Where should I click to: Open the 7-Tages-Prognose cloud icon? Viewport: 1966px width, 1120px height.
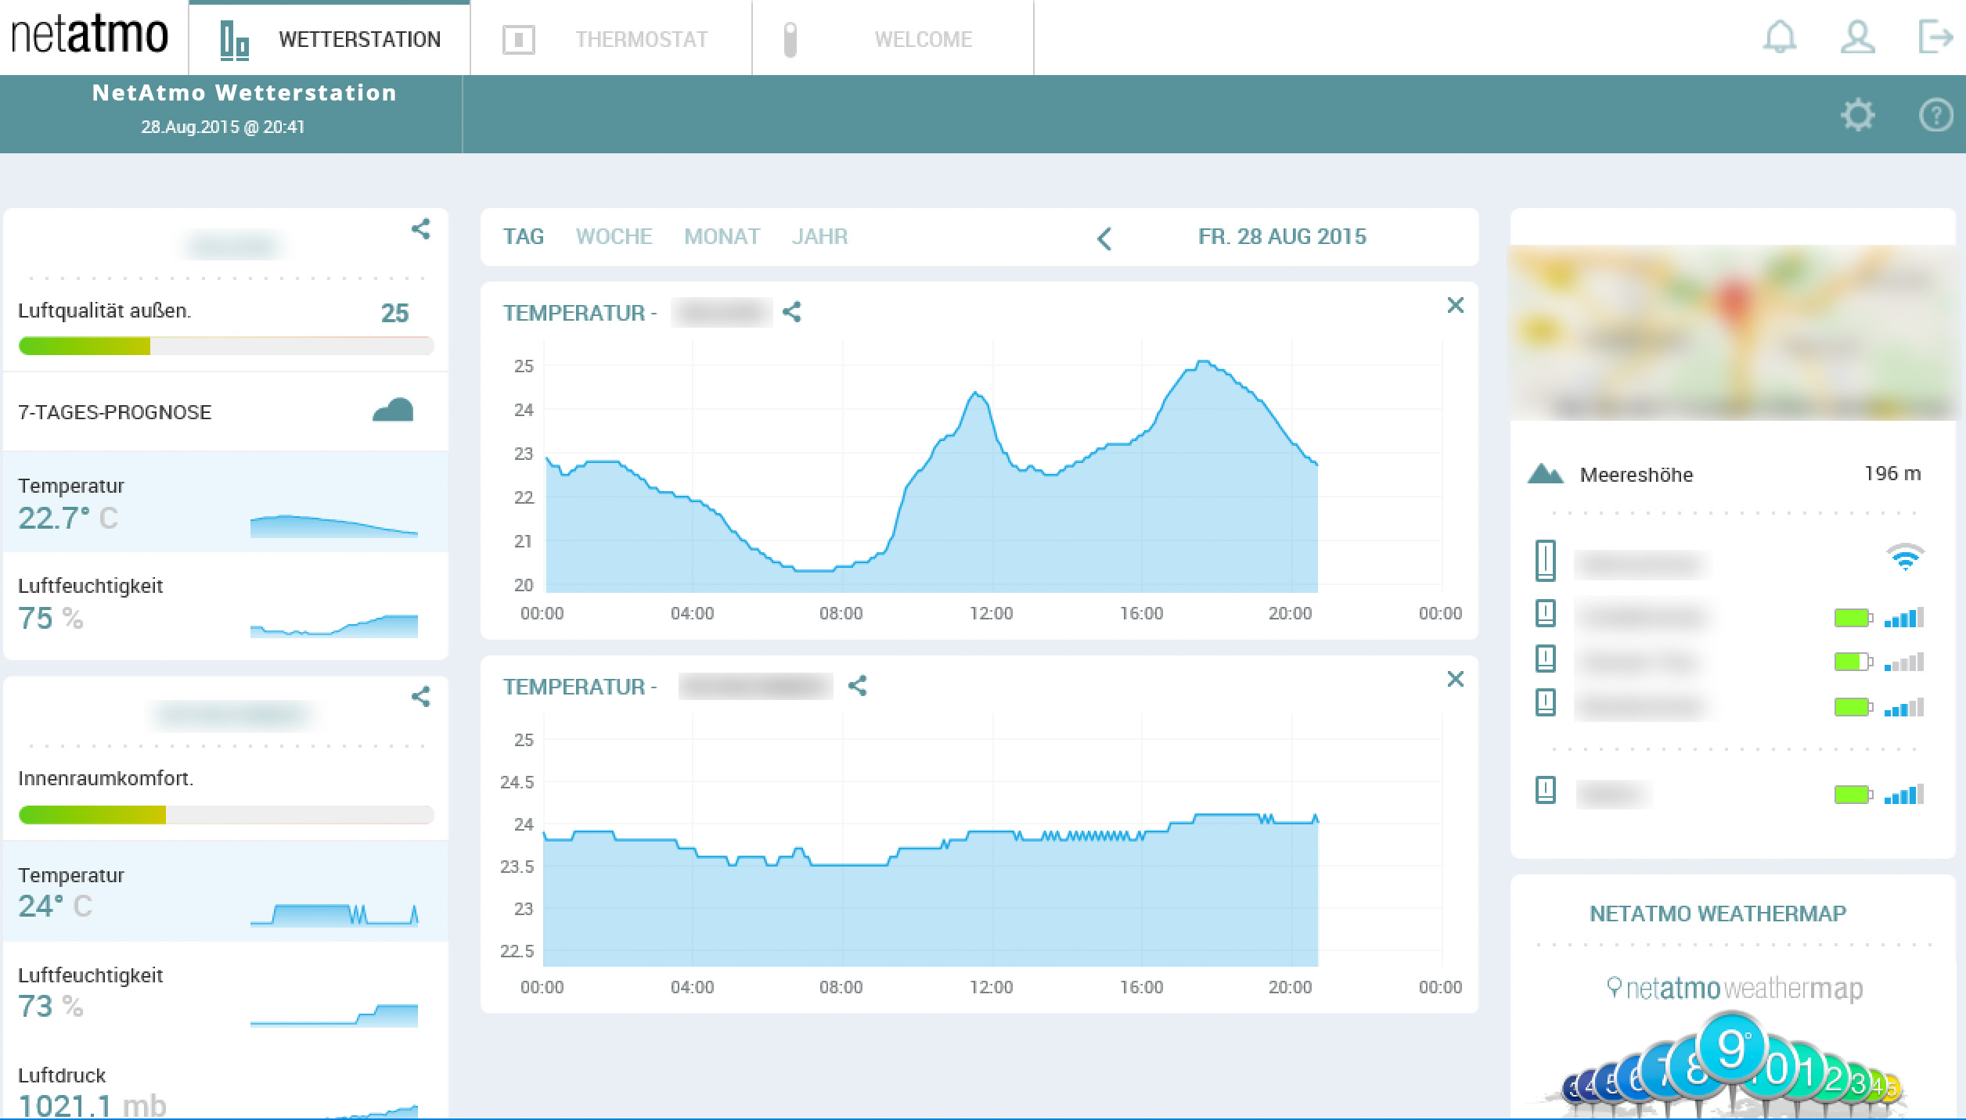click(393, 411)
